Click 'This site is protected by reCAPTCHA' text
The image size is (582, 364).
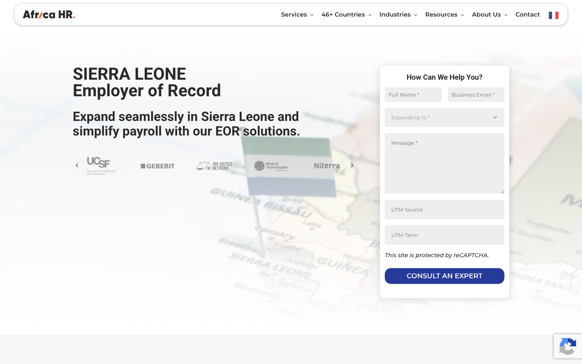(436, 255)
